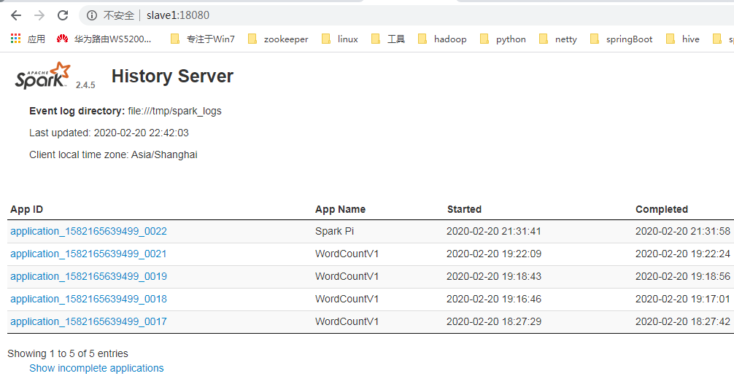Open the 工具 bookmark folder
This screenshot has height=376, width=734.
click(x=388, y=39)
